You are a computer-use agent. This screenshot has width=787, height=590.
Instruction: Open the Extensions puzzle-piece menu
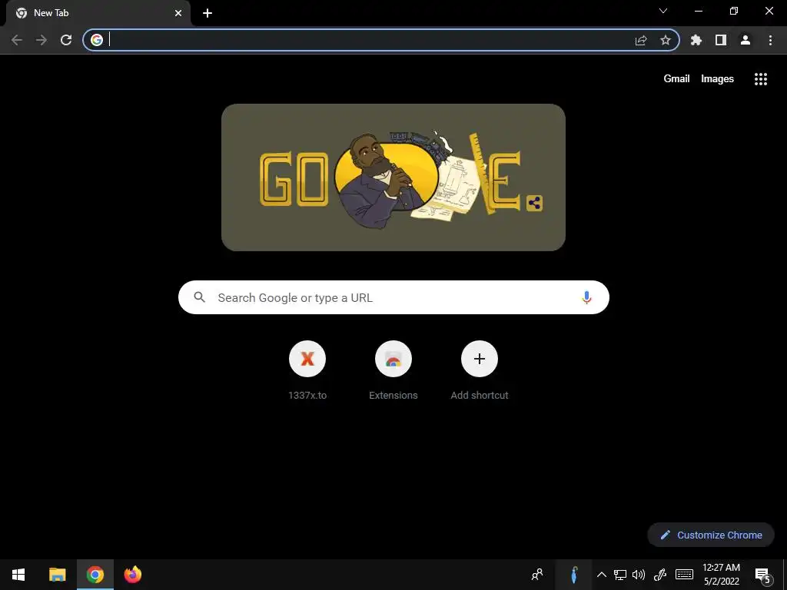(696, 40)
